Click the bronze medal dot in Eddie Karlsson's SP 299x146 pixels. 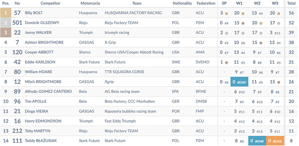click(x=227, y=63)
